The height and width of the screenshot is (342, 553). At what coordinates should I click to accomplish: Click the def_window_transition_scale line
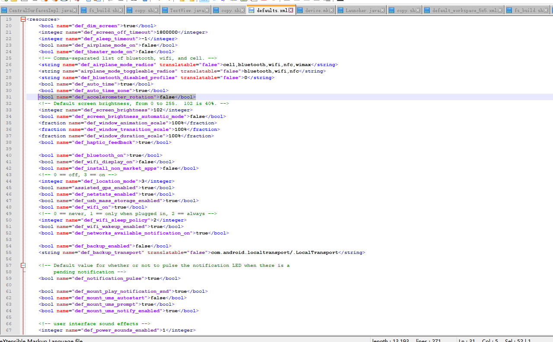(129, 130)
